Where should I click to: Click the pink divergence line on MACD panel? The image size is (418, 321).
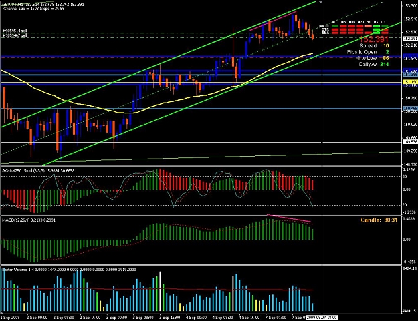(x=289, y=218)
